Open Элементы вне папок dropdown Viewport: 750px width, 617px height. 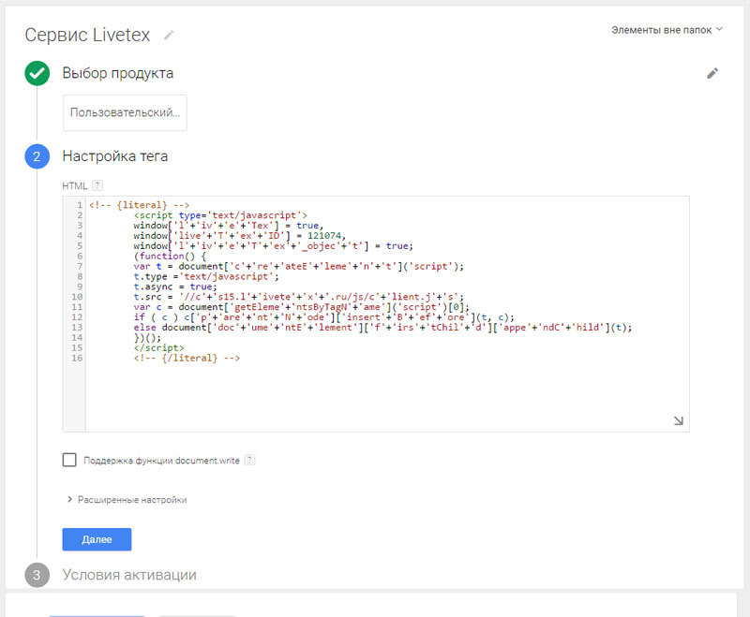[667, 30]
